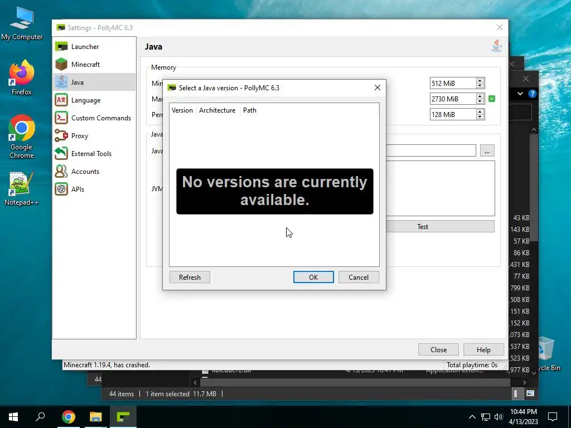Show hidden system tray icons
The height and width of the screenshot is (428, 571).
pos(472,417)
